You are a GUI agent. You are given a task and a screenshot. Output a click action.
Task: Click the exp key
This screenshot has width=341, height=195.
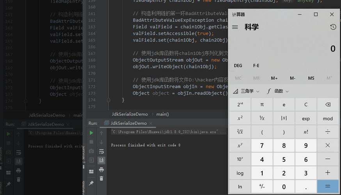(x=306, y=118)
